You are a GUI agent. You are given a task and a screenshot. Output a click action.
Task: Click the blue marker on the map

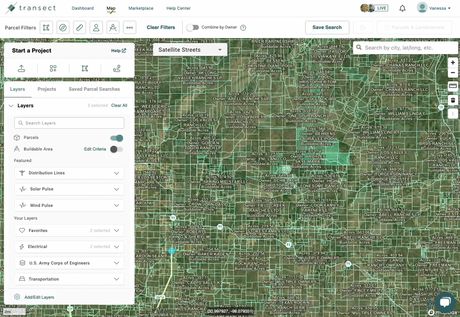(172, 251)
